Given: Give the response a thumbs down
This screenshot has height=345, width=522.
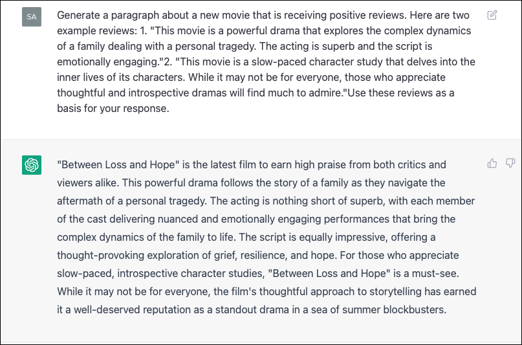Looking at the screenshot, I should click(510, 163).
